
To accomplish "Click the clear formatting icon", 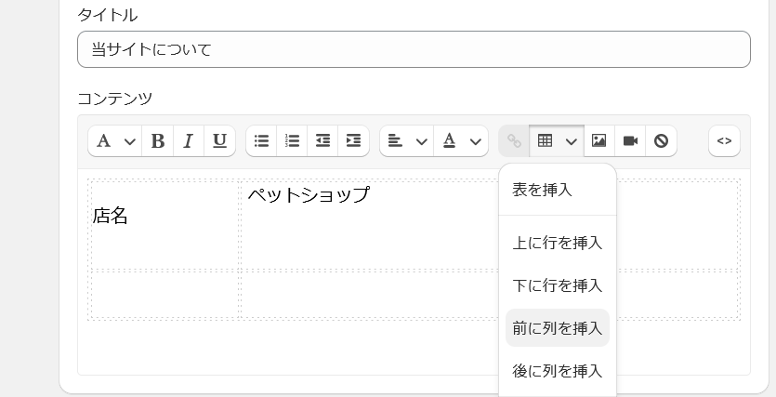I will tap(661, 141).
